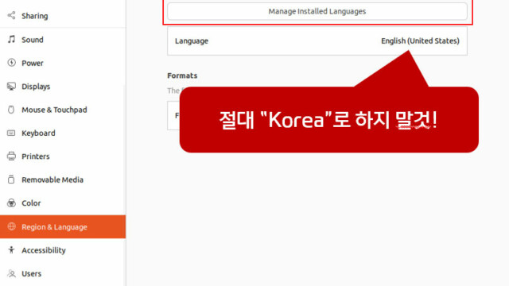
Task: Click the Mouse & Touchpad icon
Action: (x=11, y=110)
